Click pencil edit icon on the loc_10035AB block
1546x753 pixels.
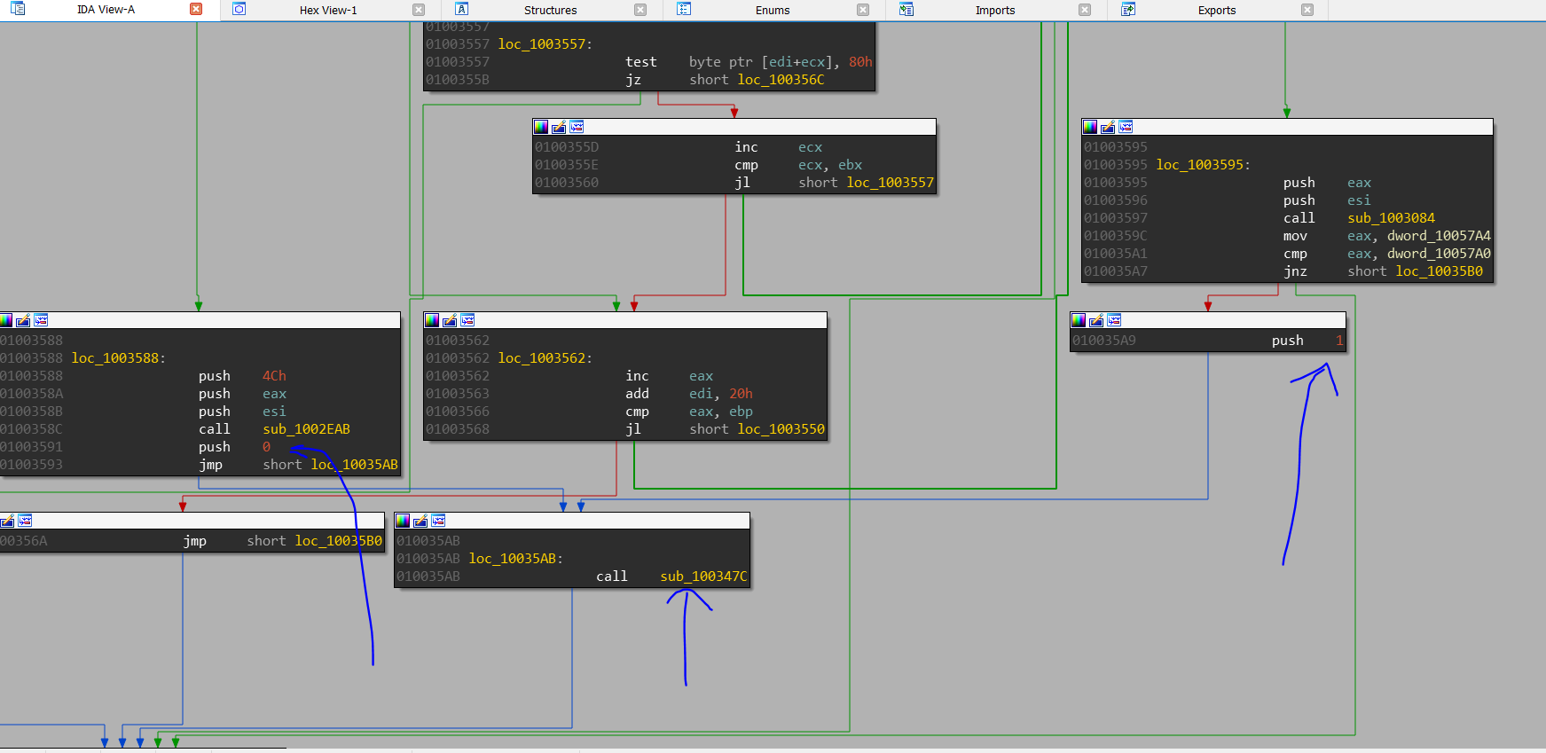pyautogui.click(x=420, y=521)
